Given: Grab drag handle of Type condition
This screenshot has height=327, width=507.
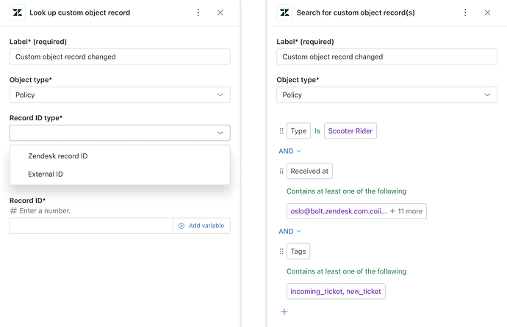Looking at the screenshot, I should 281,131.
